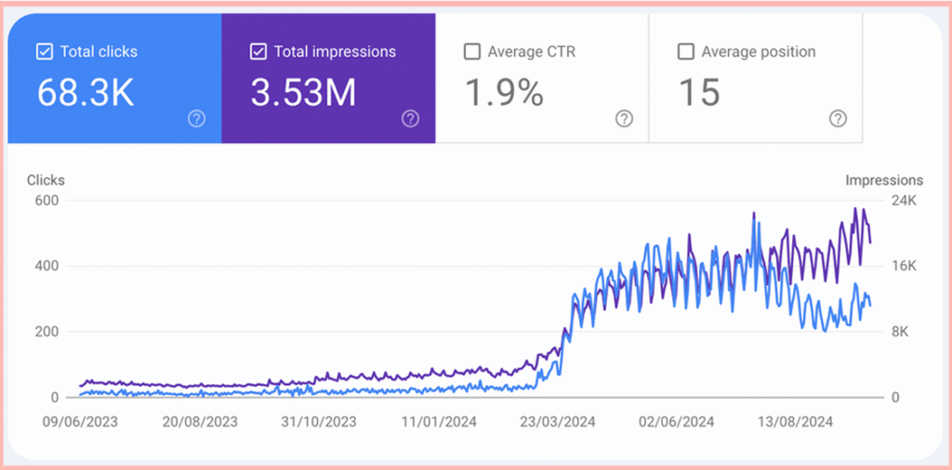The height and width of the screenshot is (470, 952).
Task: Enable the Average CTR checkbox
Action: click(x=472, y=52)
